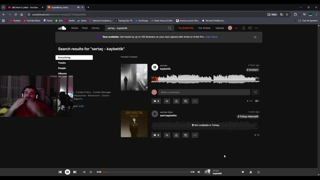Click the Upload link
The height and width of the screenshot is (180, 320).
(220, 28)
